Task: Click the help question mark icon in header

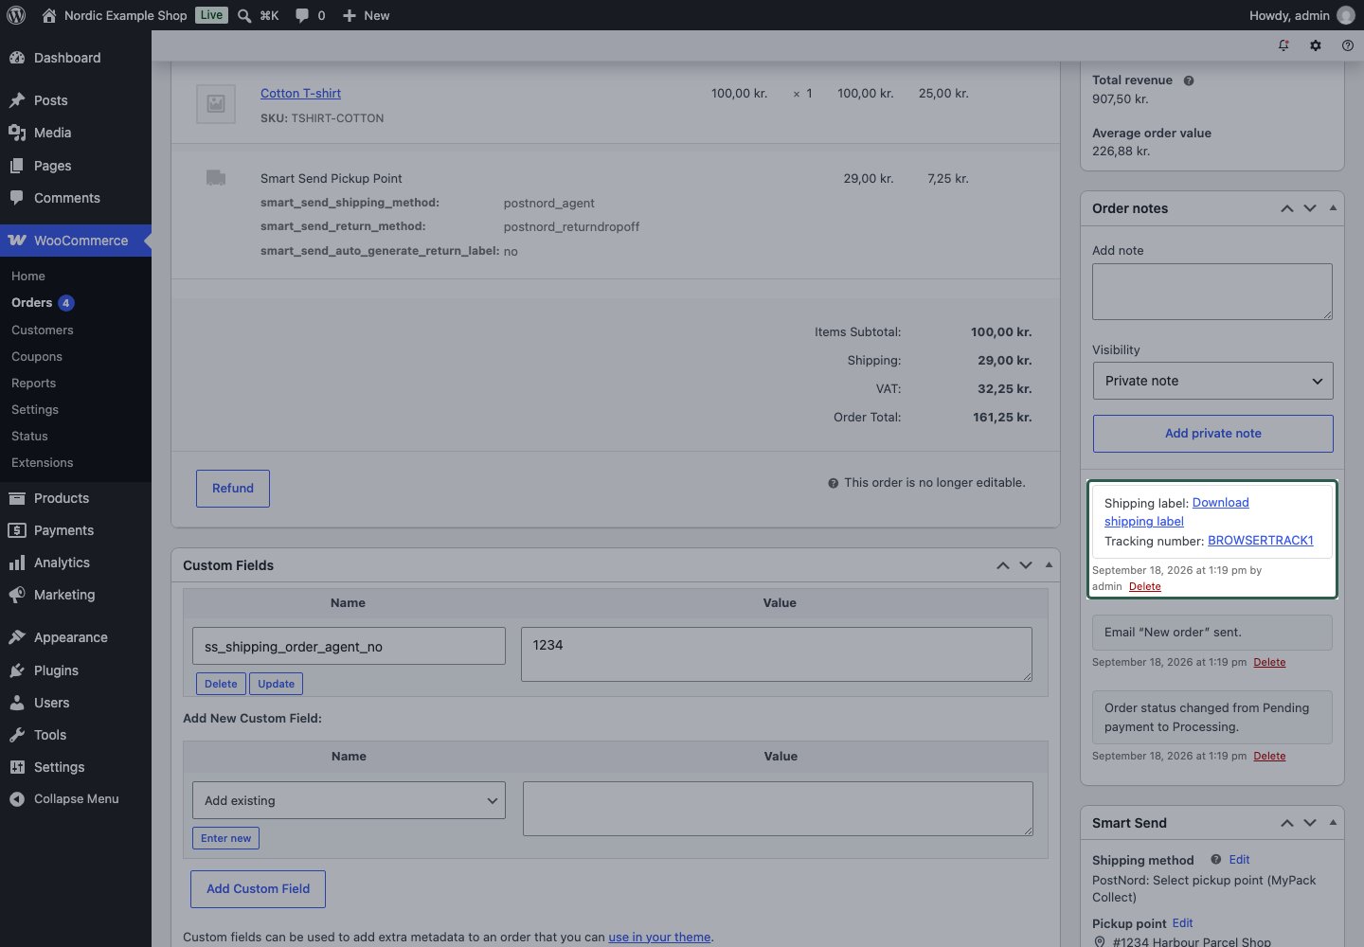Action: (1347, 45)
